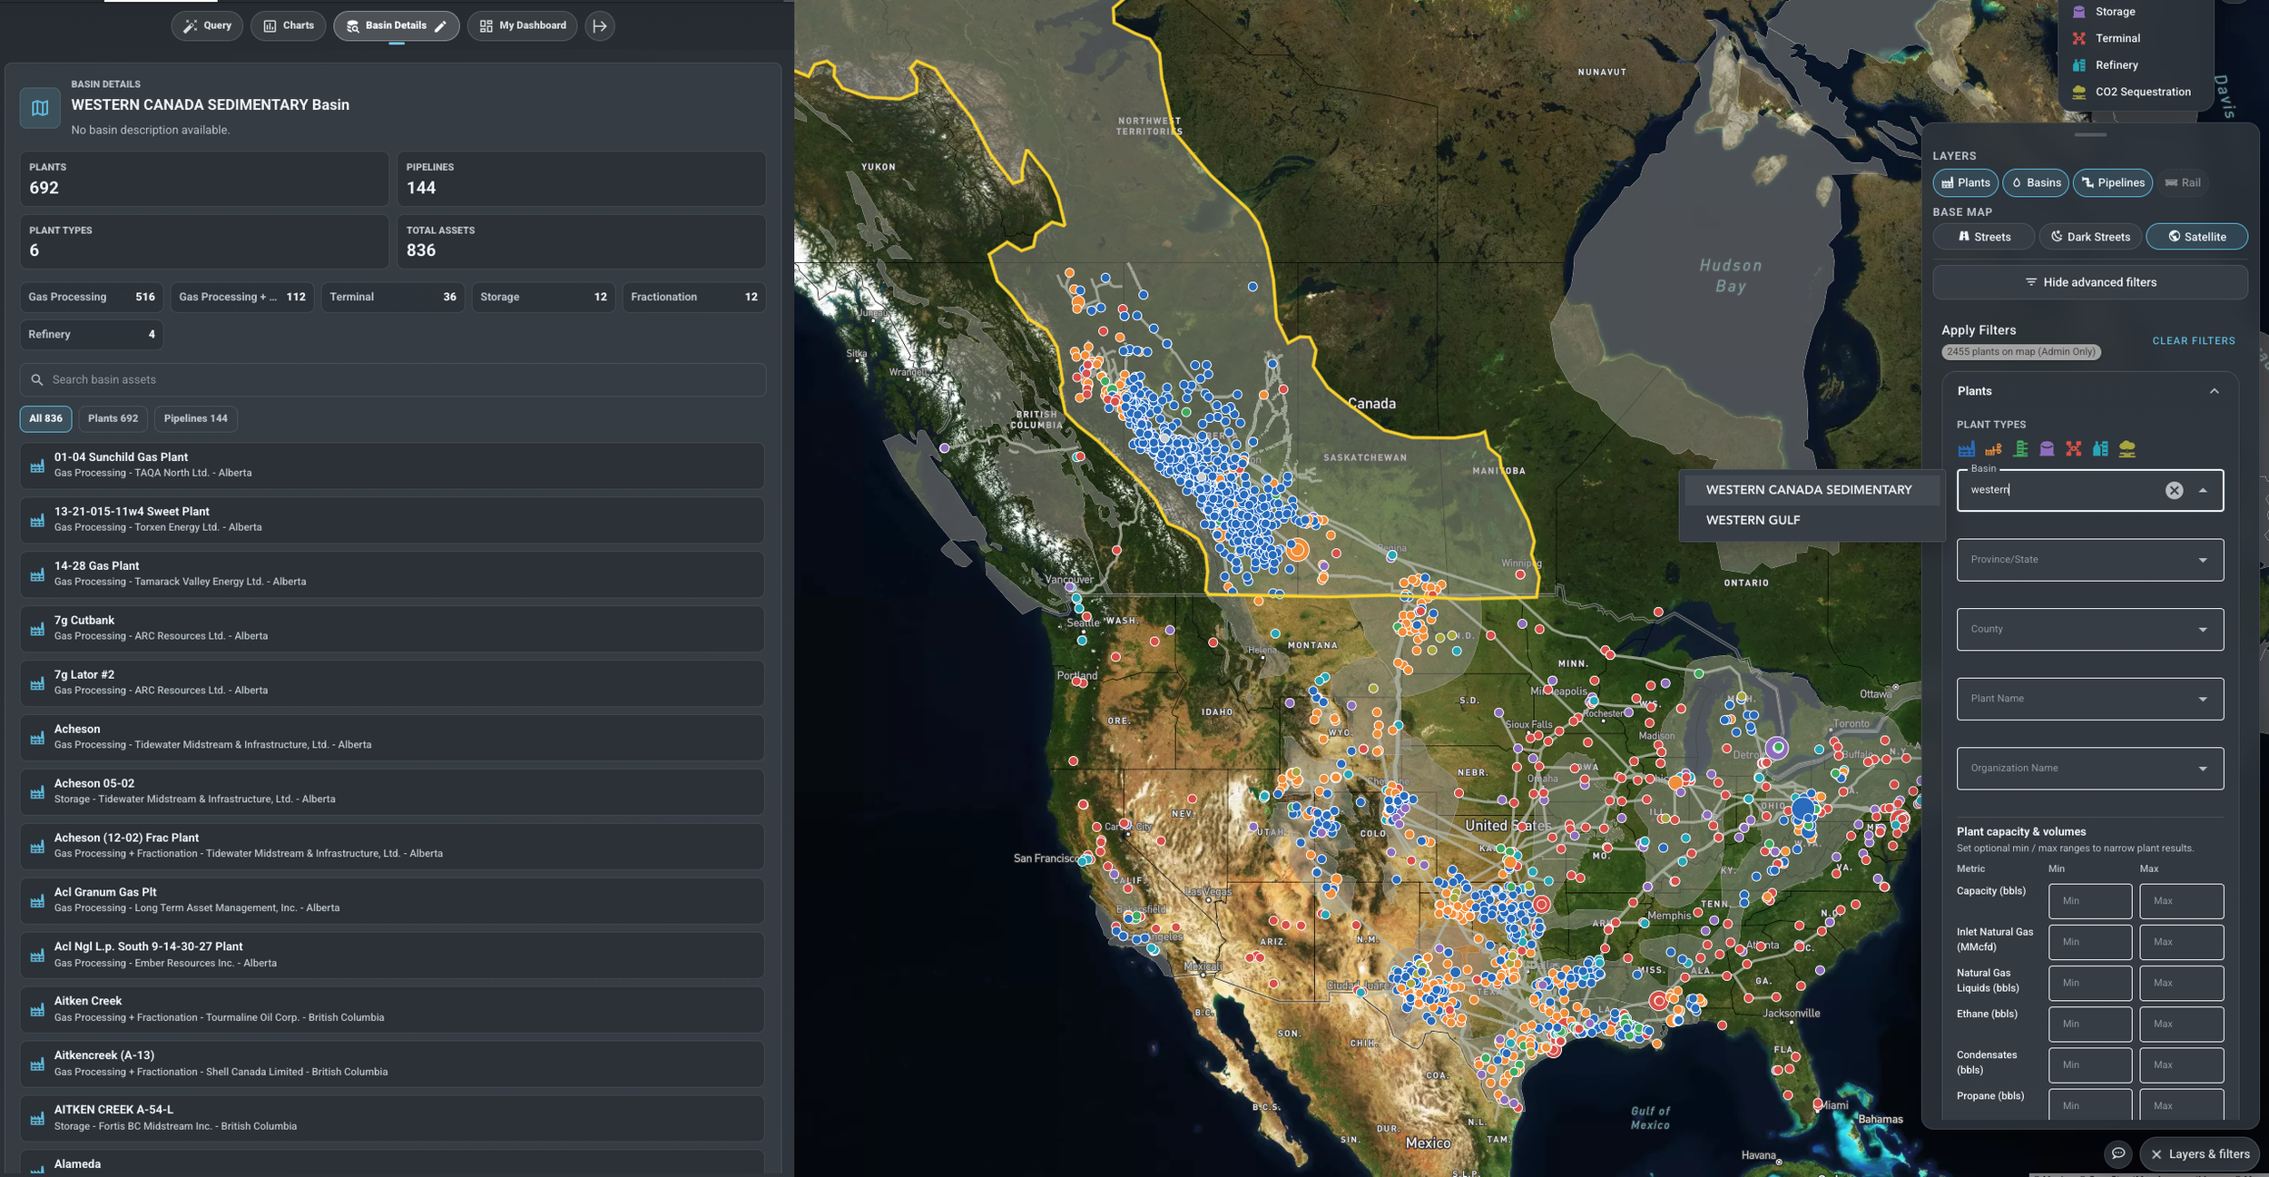
Task: Open the Acl Granum Gas Plt row
Action: pyautogui.click(x=392, y=900)
